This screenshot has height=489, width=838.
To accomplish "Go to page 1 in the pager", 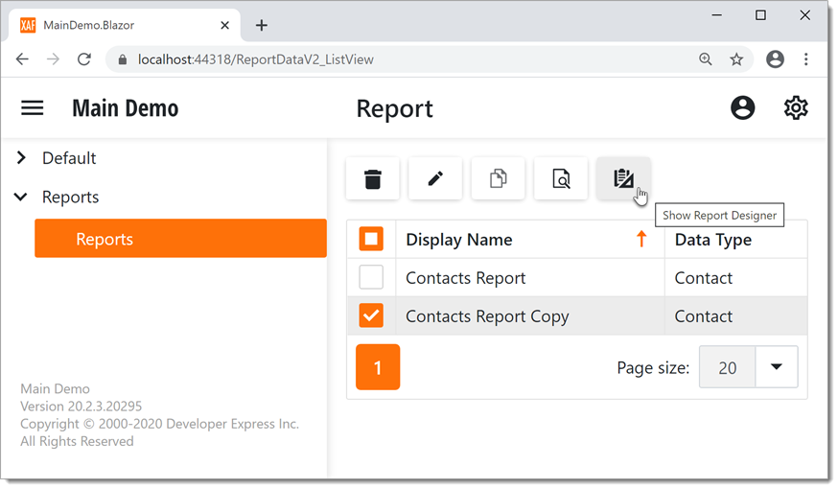I will click(378, 367).
